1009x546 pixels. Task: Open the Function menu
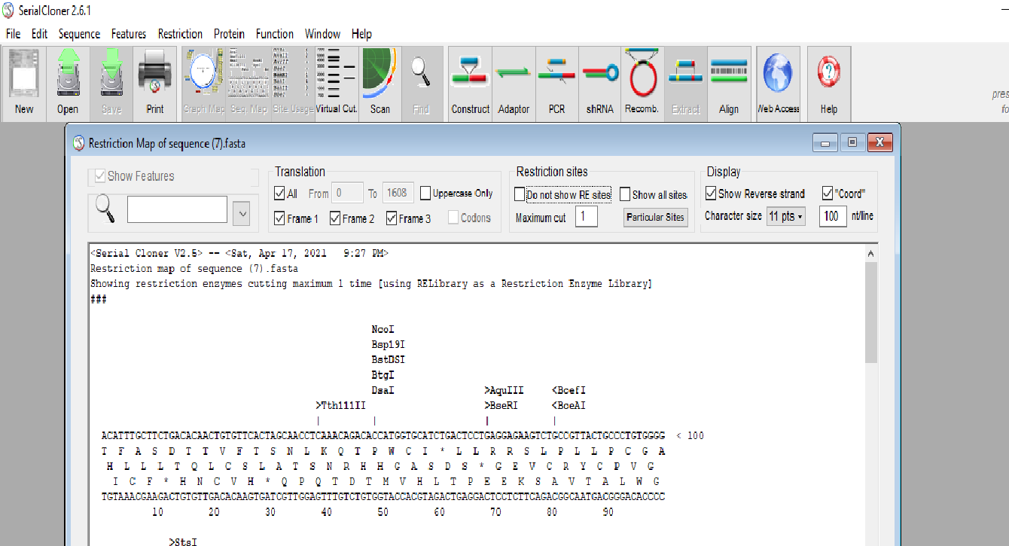[275, 34]
